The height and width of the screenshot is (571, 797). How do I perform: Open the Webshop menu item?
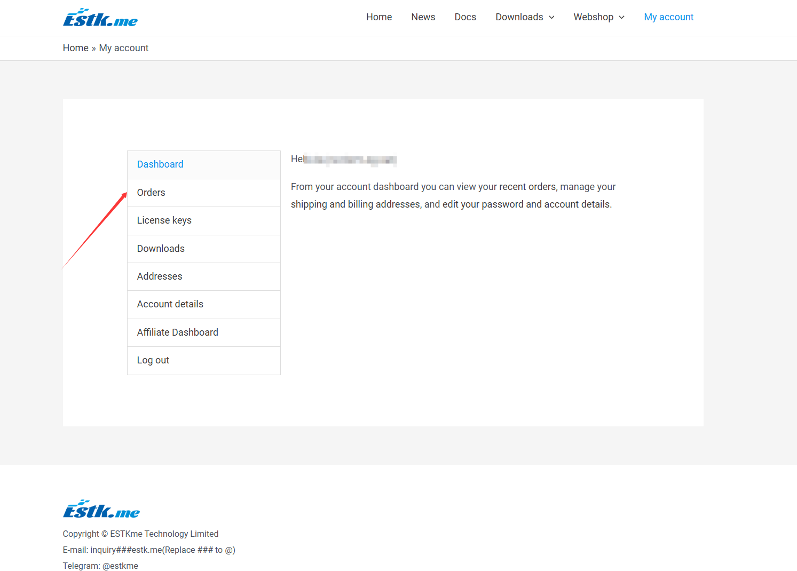point(593,17)
